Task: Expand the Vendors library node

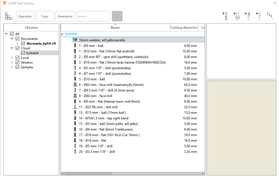Action: tap(12, 62)
